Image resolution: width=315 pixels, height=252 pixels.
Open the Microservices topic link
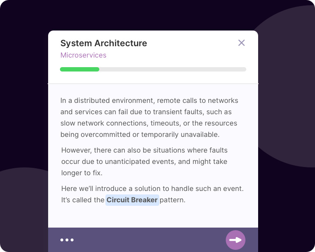[84, 55]
